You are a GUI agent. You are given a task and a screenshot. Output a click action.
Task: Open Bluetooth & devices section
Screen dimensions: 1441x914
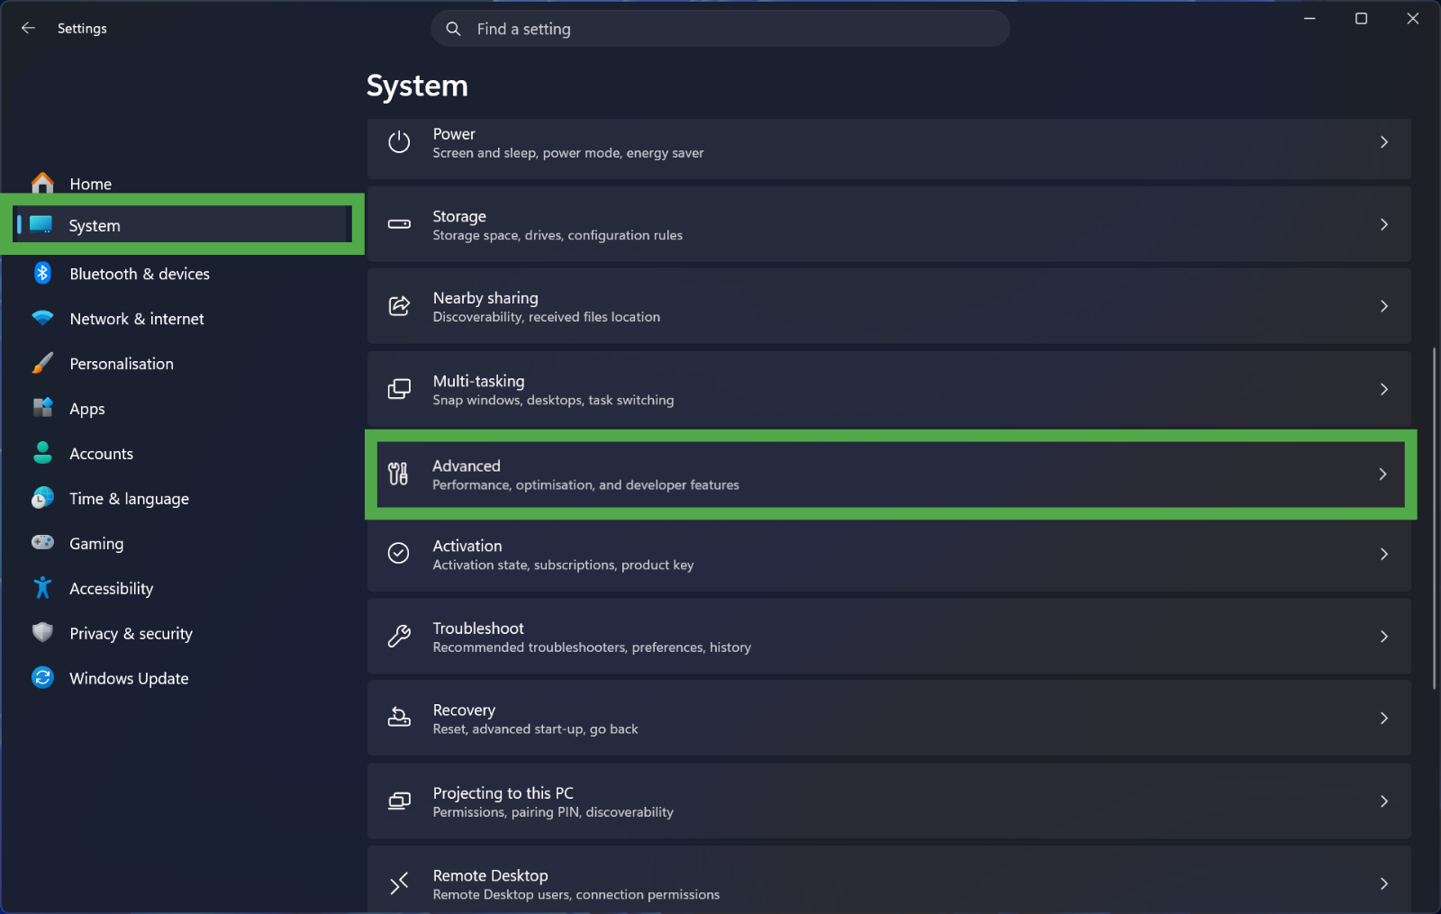point(140,274)
